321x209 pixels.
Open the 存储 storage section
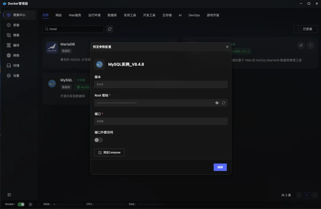click(x=19, y=65)
